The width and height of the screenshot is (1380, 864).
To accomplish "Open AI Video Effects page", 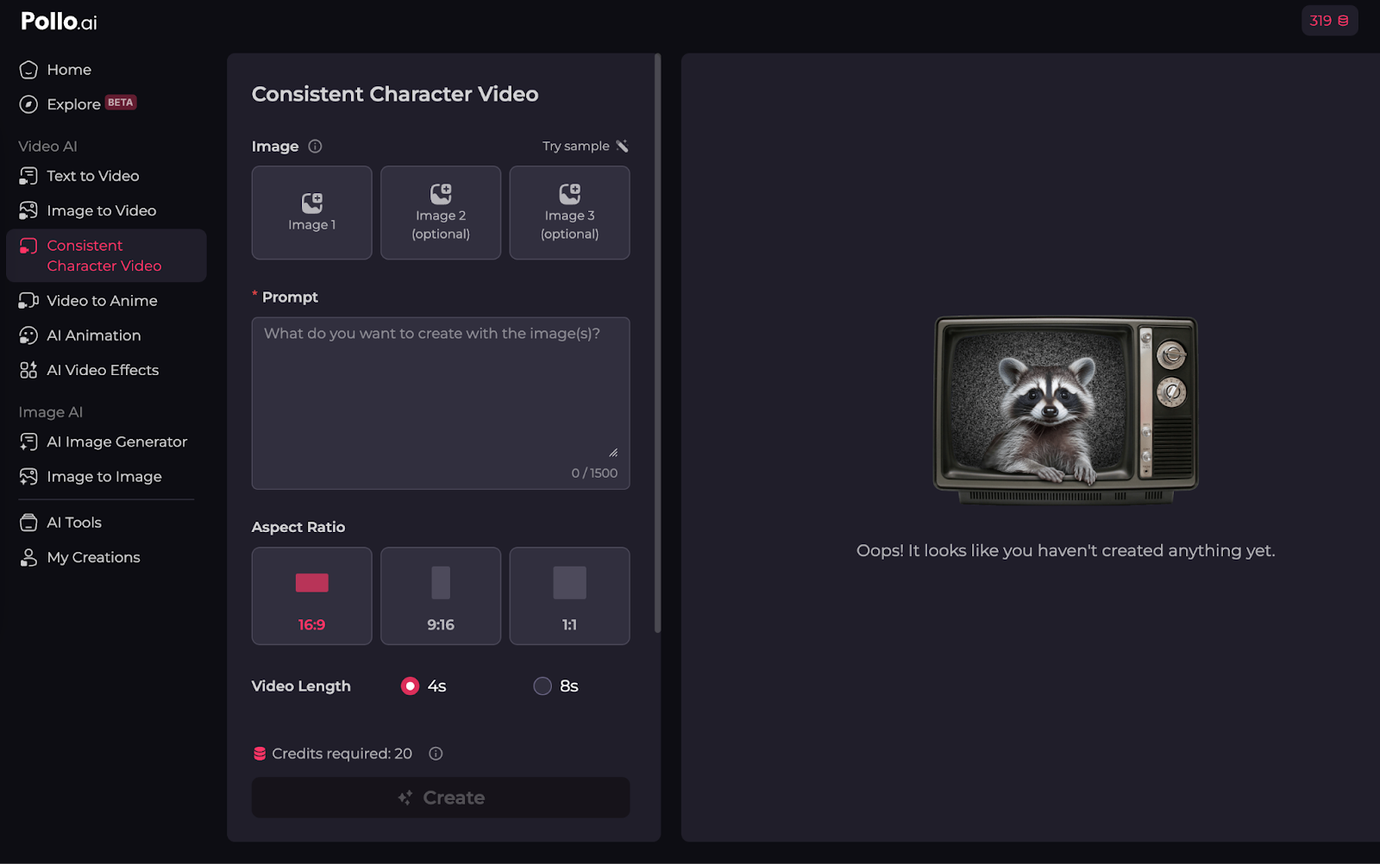I will click(x=103, y=370).
